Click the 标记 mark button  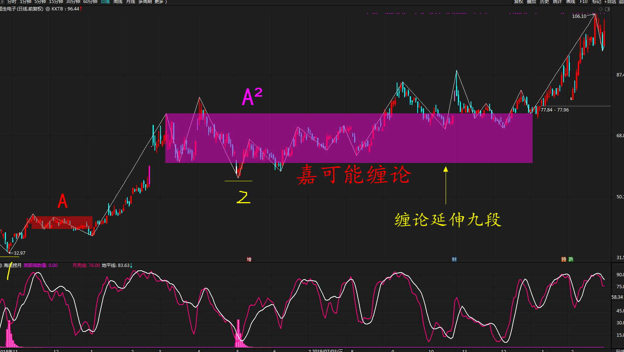(x=597, y=1)
